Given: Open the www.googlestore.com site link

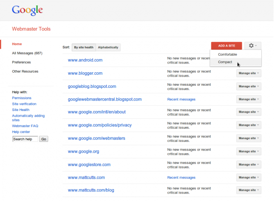Looking at the screenshot, I should pyautogui.click(x=89, y=164).
